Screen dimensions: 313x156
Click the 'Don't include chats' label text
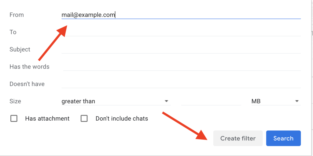122,119
